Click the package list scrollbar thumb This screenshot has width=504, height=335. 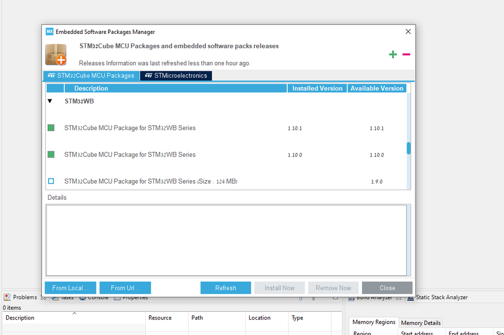click(409, 148)
